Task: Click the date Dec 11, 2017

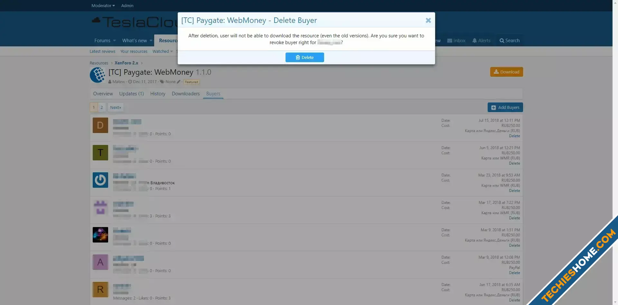Action: pyautogui.click(x=145, y=82)
